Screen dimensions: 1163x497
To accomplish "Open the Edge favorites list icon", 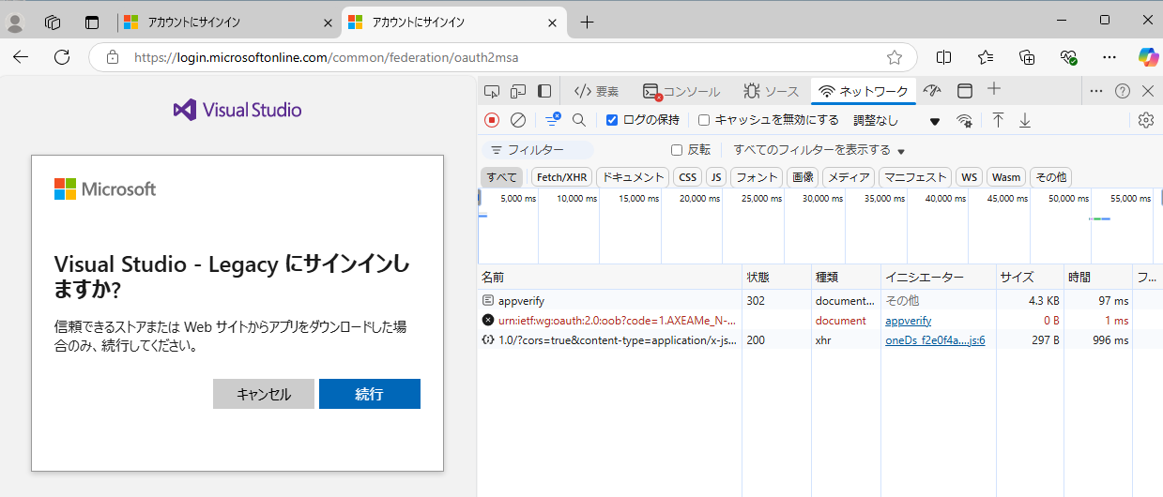I will [986, 57].
